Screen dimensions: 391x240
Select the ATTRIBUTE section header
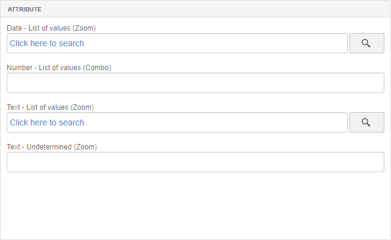pyautogui.click(x=195, y=9)
